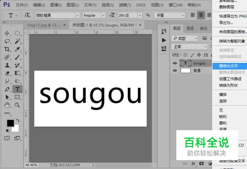Select the Brush tool
Image resolution: width=247 pixels, height=169 pixels.
coord(17,57)
